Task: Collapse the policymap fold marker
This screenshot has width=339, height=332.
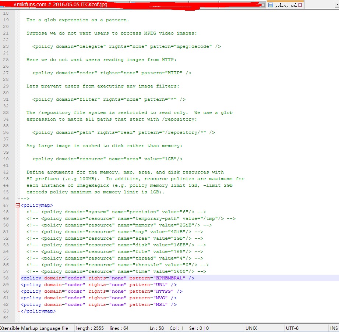Action: click(x=18, y=206)
